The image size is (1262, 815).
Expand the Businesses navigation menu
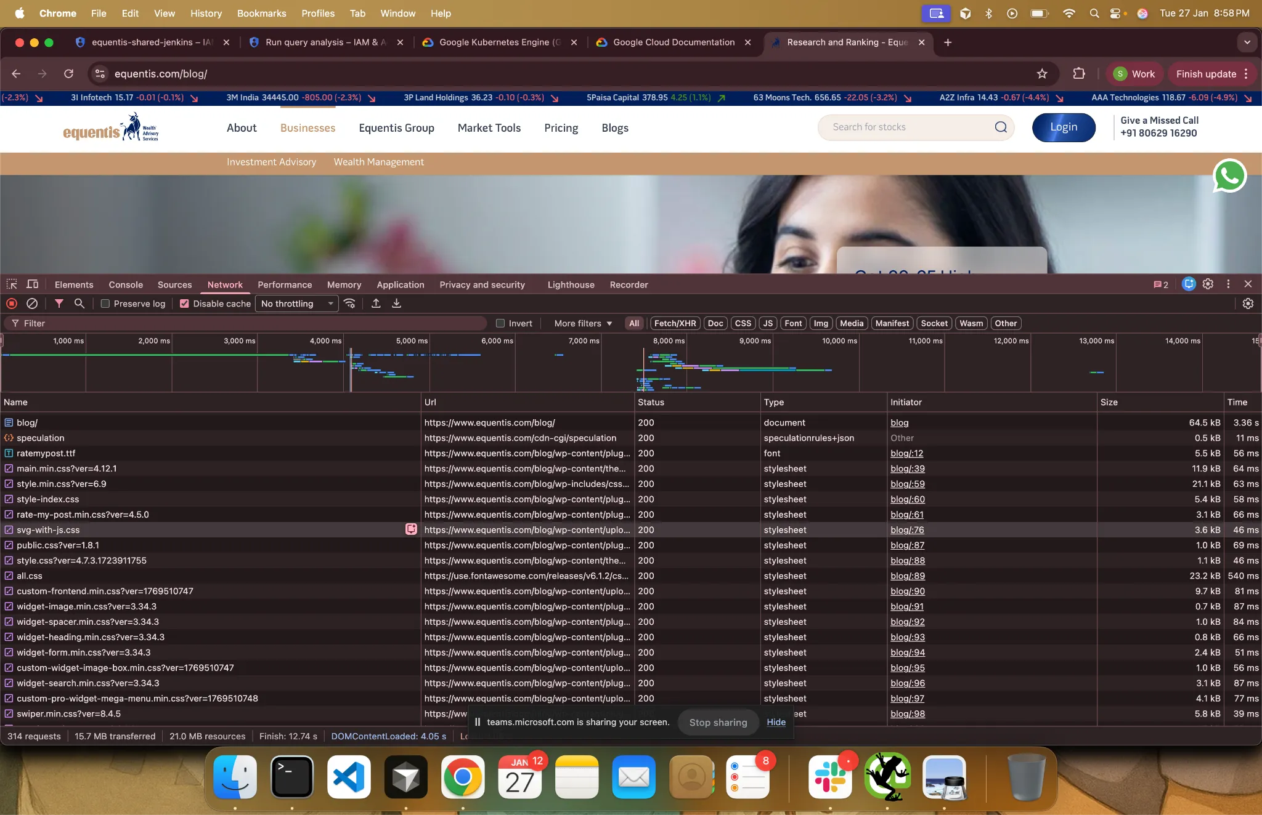coord(307,128)
